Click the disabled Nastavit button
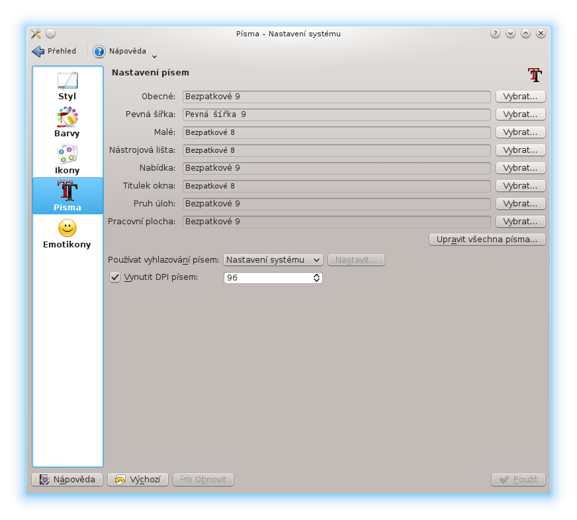Screen dimensions: 577x520 [x=356, y=260]
